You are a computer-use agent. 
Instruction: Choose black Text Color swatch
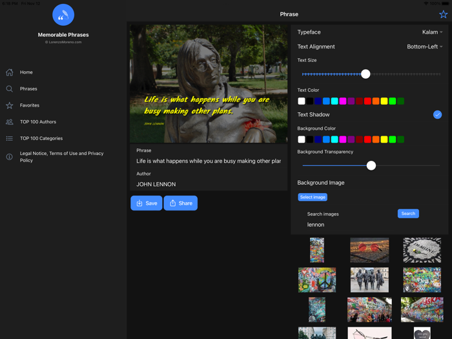[x=309, y=101]
